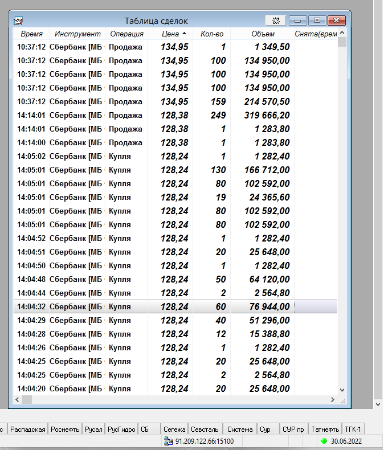Click the volume cell 15 388,80
The width and height of the screenshot is (388, 450).
[x=269, y=334]
